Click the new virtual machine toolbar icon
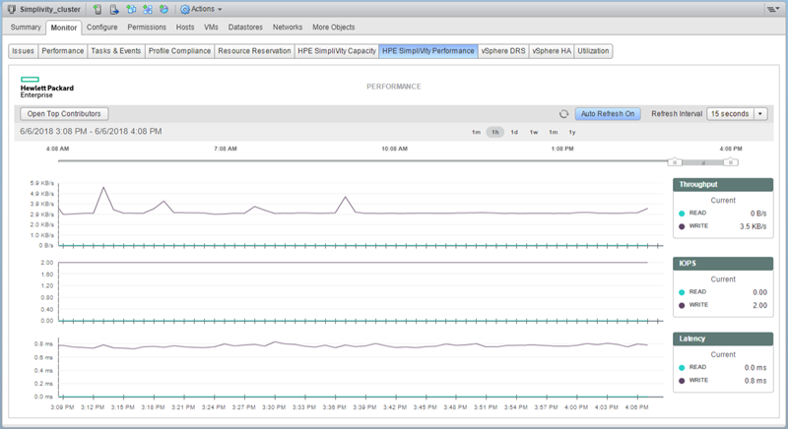 (130, 9)
